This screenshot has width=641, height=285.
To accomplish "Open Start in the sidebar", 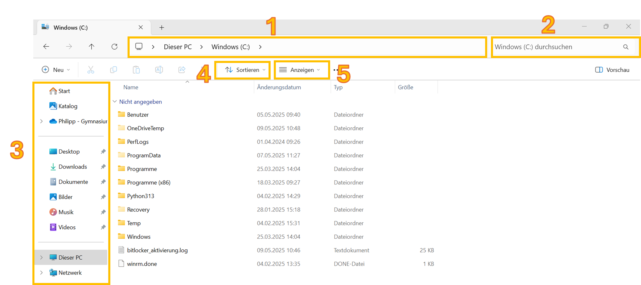I will (64, 91).
